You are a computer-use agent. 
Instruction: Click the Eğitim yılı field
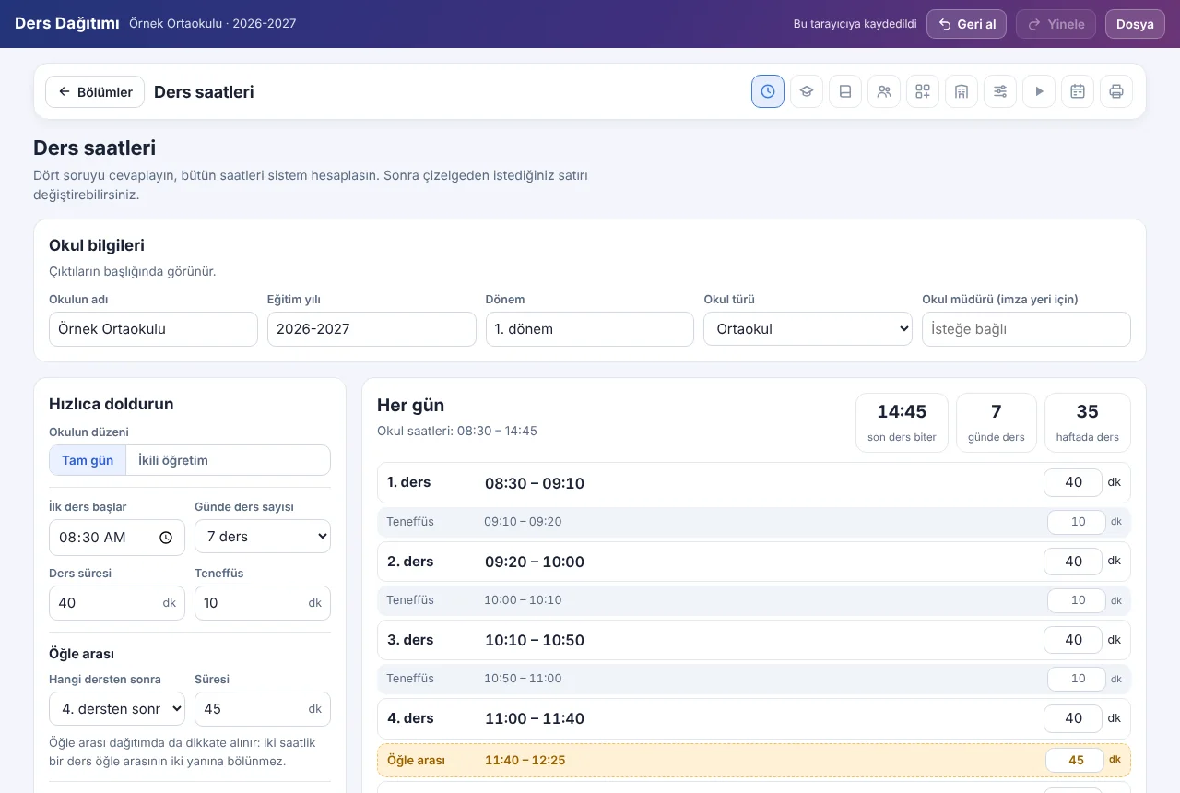coord(372,329)
